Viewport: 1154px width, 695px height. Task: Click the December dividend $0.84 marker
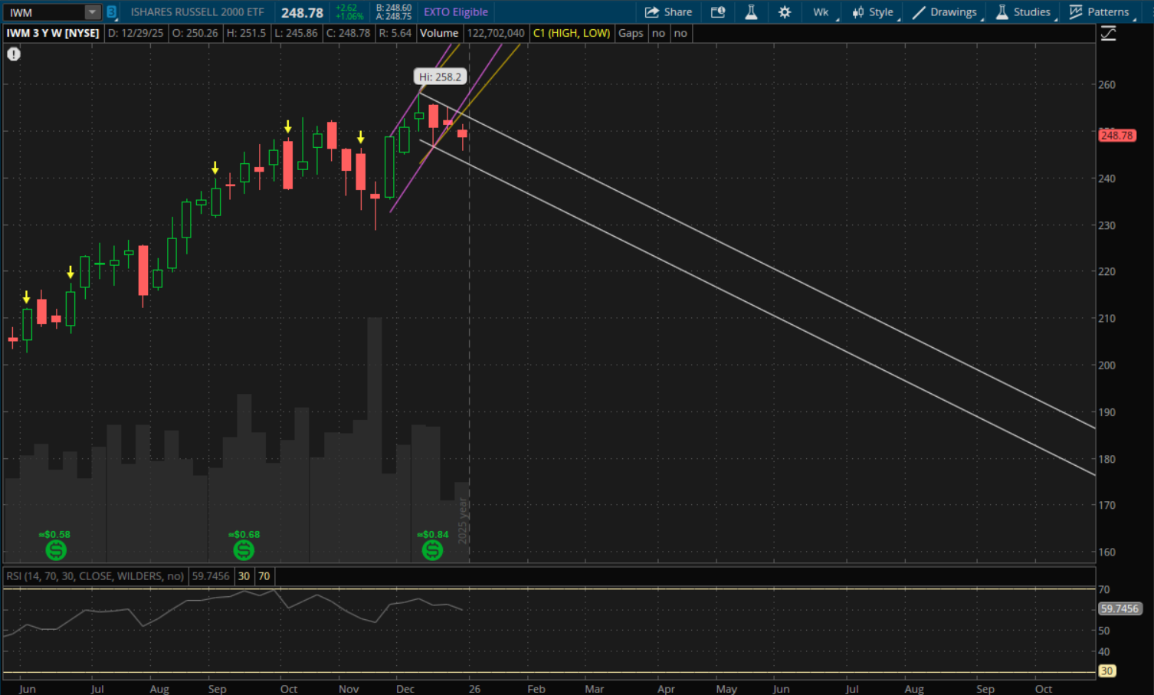[x=432, y=549]
